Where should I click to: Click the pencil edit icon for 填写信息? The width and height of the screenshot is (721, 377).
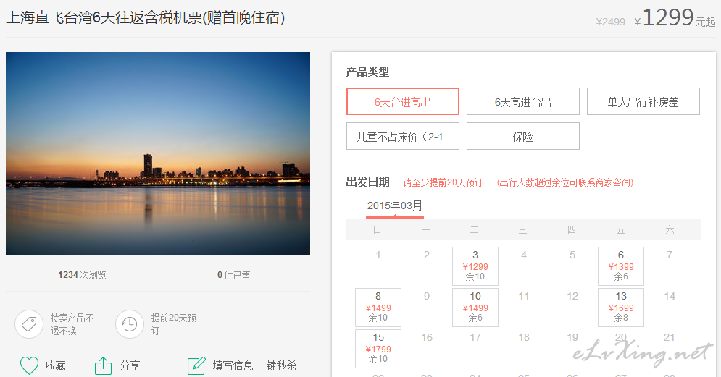point(196,366)
